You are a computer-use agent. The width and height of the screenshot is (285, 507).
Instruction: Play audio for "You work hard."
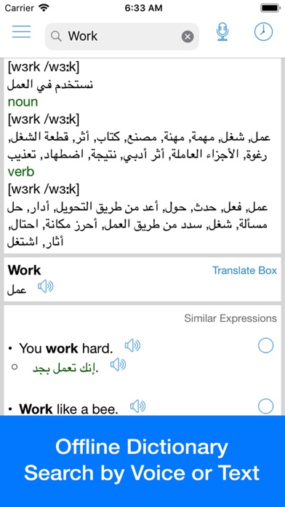pyautogui.click(x=132, y=346)
